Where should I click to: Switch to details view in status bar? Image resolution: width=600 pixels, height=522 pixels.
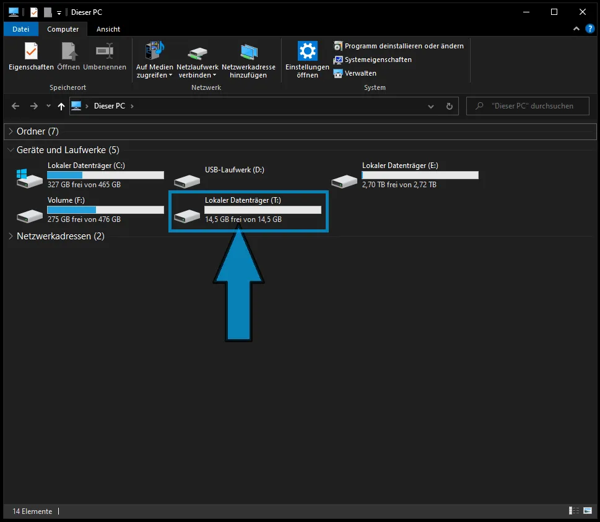573,510
